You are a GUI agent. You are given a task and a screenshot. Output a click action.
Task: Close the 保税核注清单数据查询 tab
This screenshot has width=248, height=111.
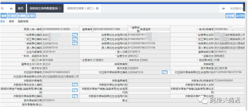(x=60, y=8)
